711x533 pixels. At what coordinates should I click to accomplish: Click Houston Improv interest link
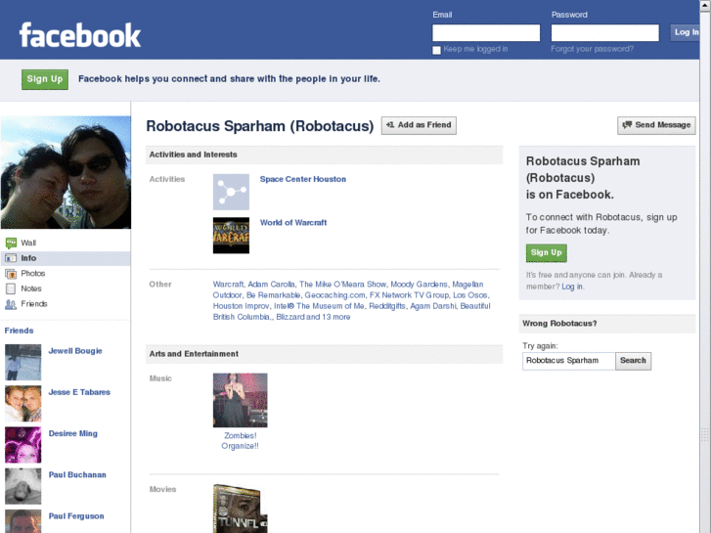pyautogui.click(x=242, y=306)
